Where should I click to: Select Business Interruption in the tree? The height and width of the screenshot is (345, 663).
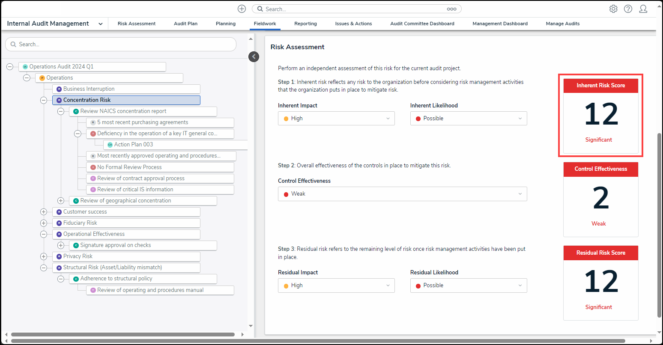click(x=89, y=89)
